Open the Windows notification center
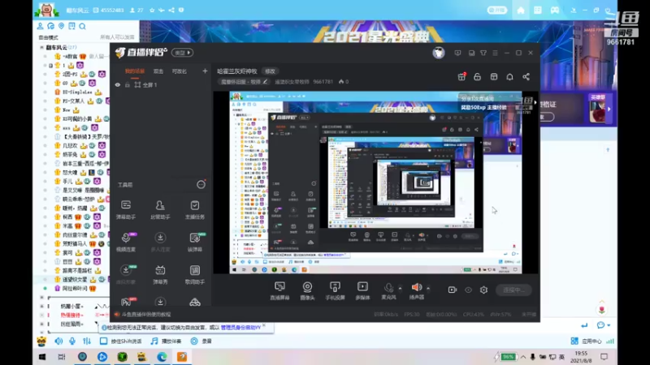 coord(604,357)
